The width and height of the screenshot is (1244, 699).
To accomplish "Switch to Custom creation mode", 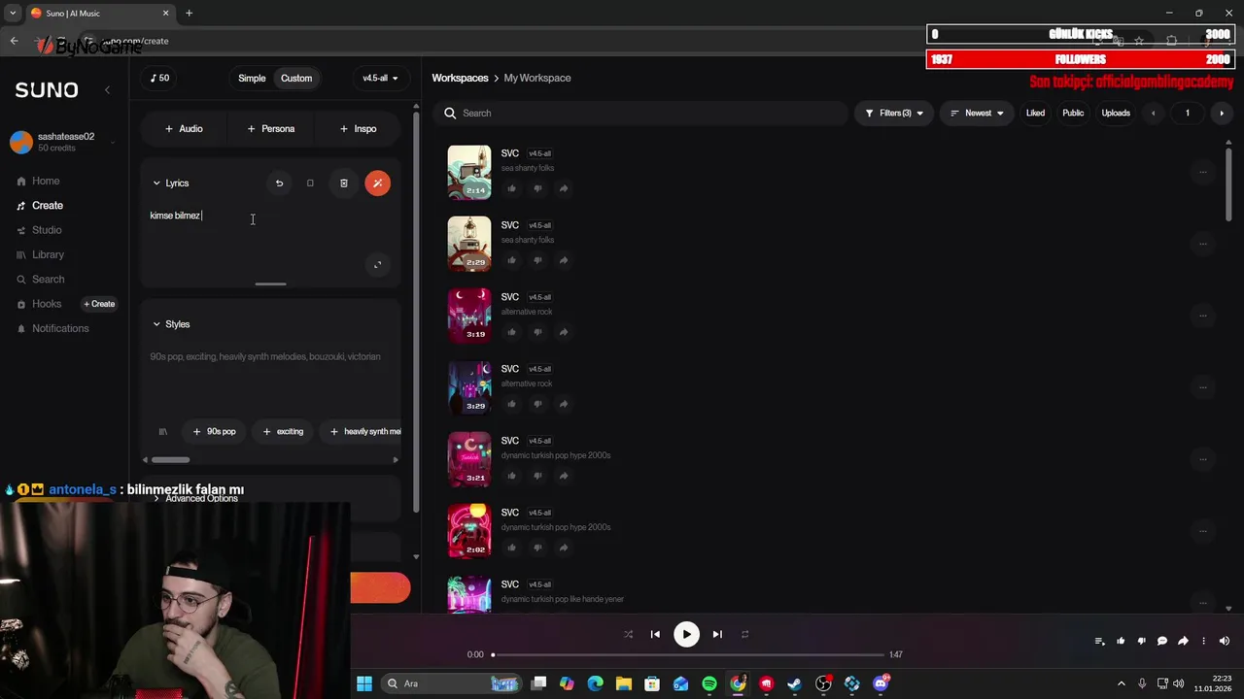I will [x=296, y=78].
